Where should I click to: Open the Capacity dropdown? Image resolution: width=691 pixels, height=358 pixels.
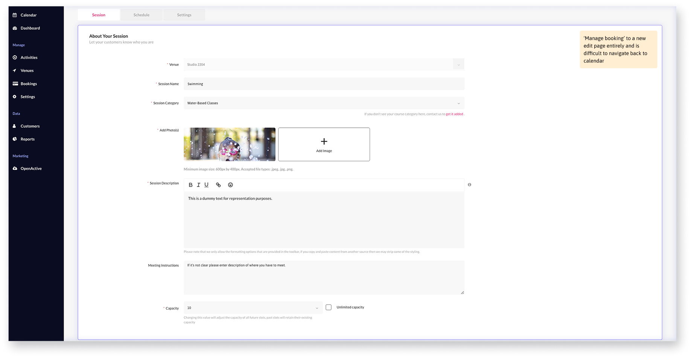point(317,307)
